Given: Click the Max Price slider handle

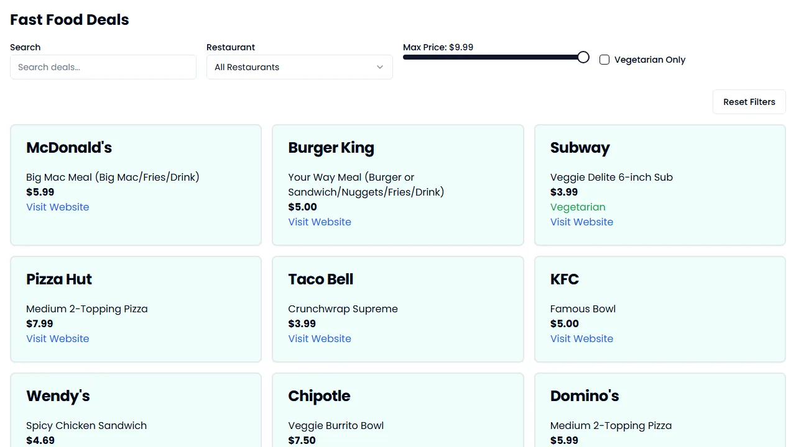Looking at the screenshot, I should click(x=583, y=57).
